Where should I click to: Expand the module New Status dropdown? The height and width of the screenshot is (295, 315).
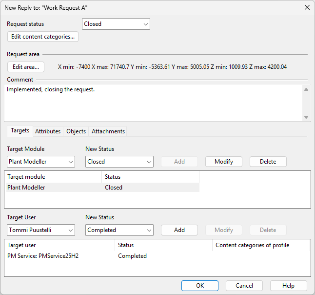(x=119, y=162)
